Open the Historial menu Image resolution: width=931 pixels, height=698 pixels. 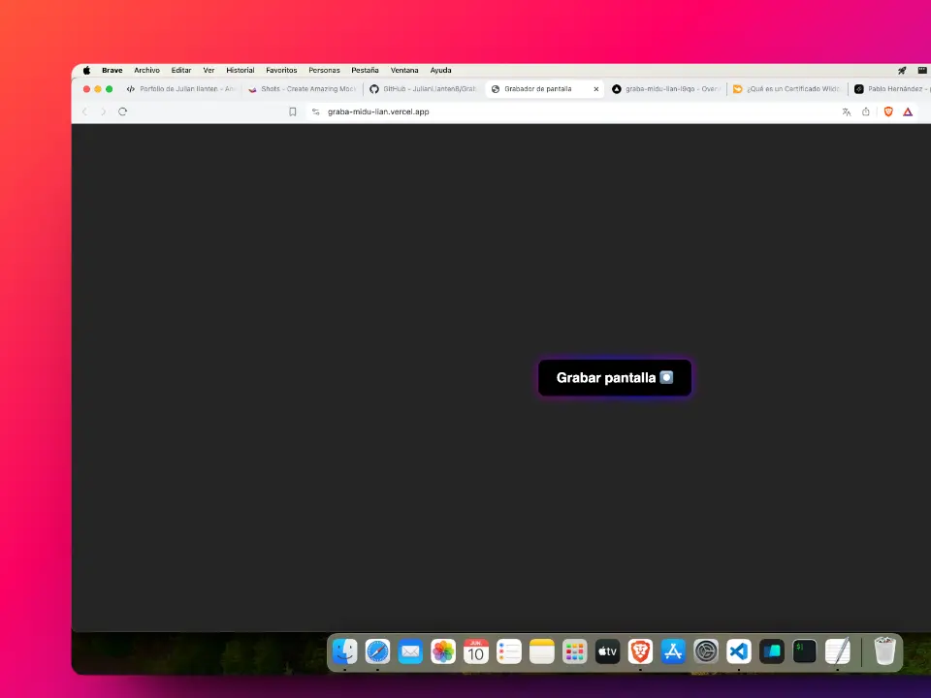click(x=240, y=70)
